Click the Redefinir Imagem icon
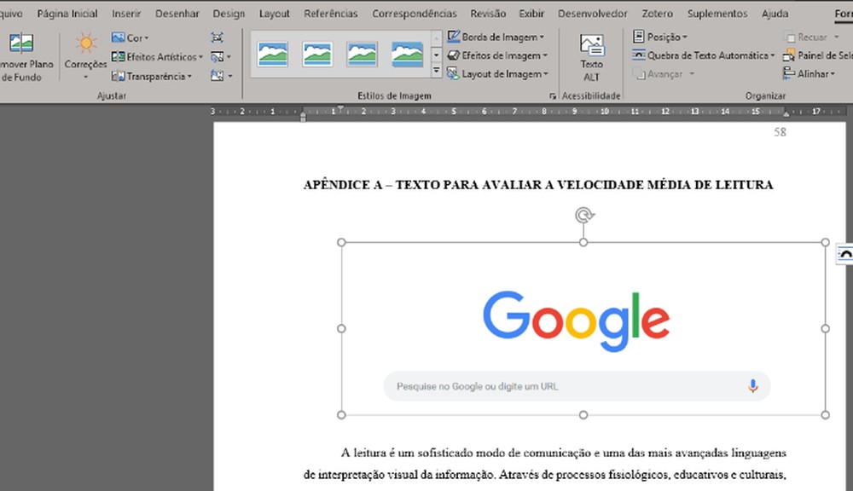The height and width of the screenshot is (491, 853). [218, 75]
